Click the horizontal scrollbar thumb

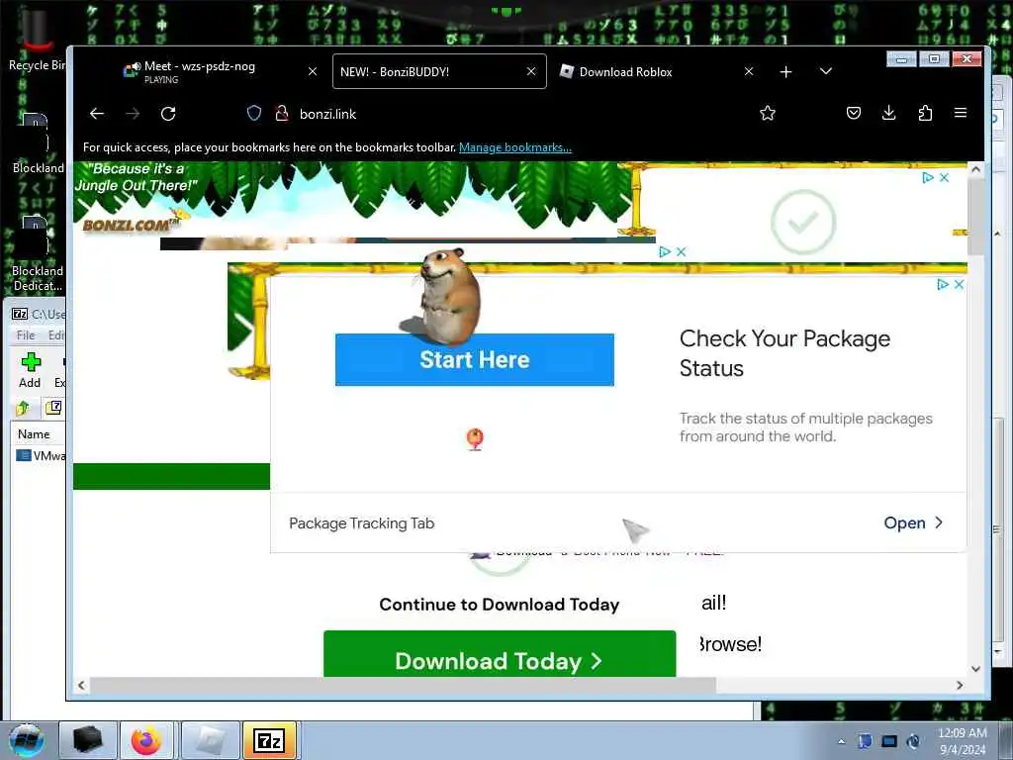tap(403, 685)
